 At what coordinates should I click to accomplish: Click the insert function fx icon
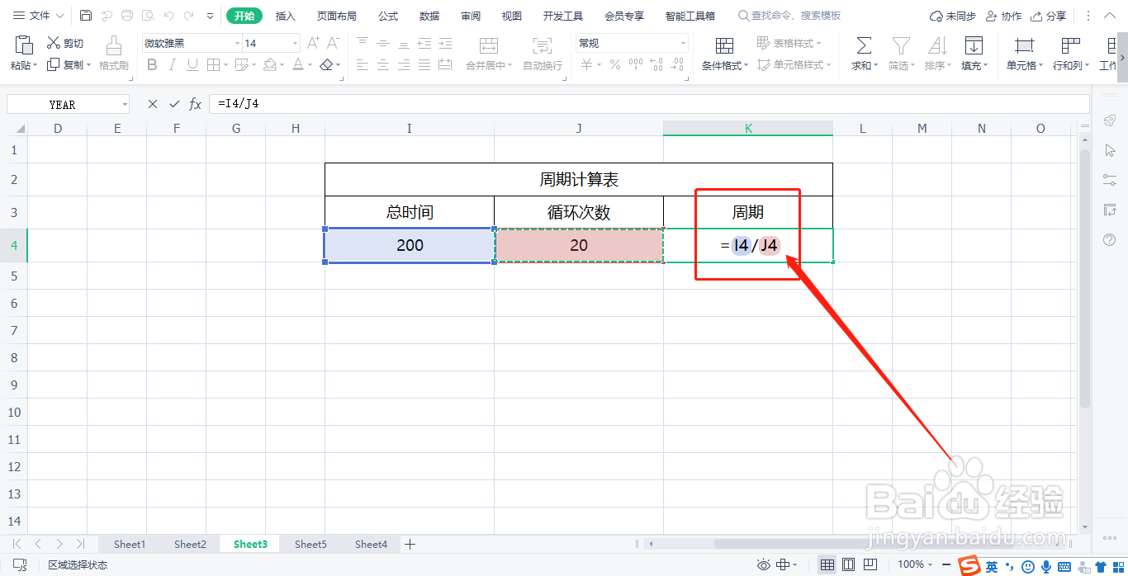click(195, 104)
